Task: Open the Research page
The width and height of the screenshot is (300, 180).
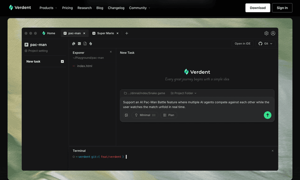Action: (x=84, y=8)
